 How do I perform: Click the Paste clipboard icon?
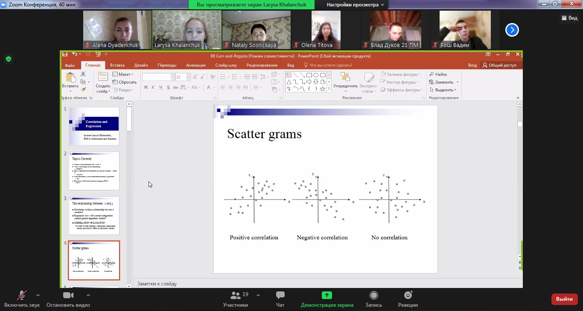[x=70, y=77]
